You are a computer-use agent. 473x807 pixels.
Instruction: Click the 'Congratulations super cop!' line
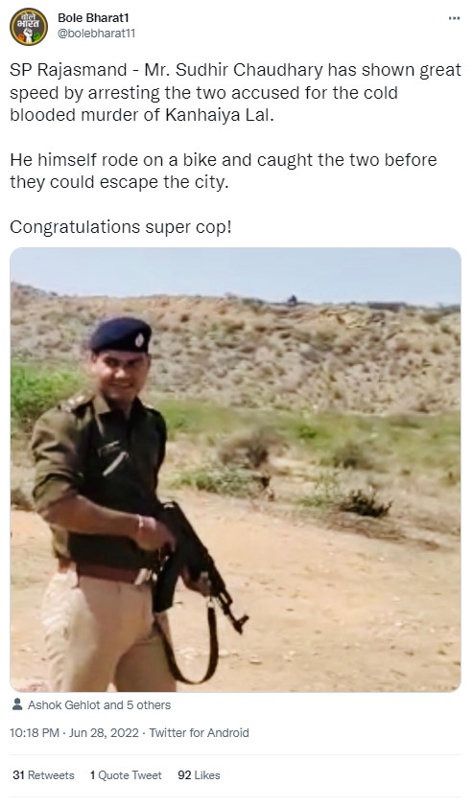tap(121, 227)
